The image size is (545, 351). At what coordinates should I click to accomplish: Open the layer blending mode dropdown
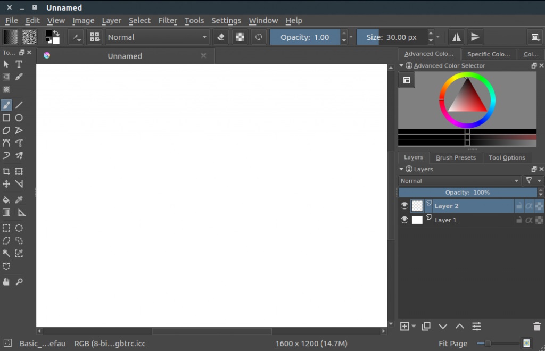pyautogui.click(x=460, y=180)
